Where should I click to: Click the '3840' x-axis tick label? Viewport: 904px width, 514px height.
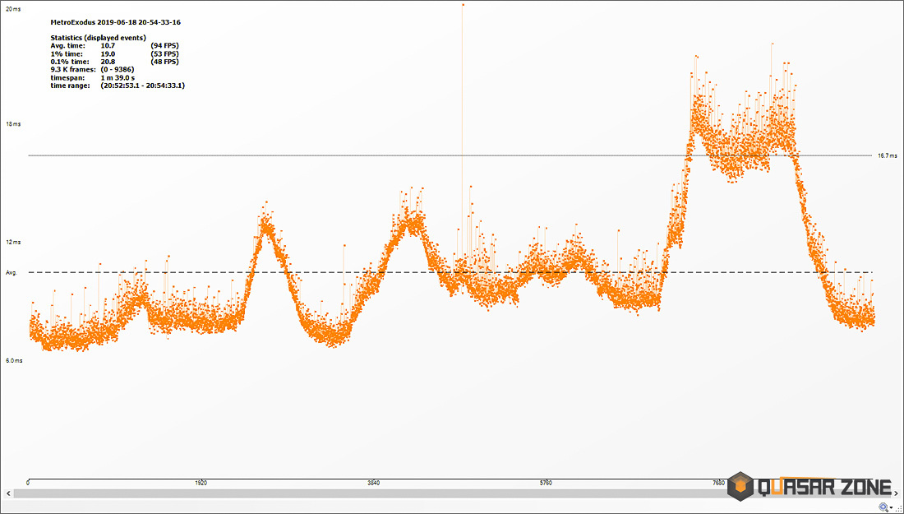coord(374,482)
